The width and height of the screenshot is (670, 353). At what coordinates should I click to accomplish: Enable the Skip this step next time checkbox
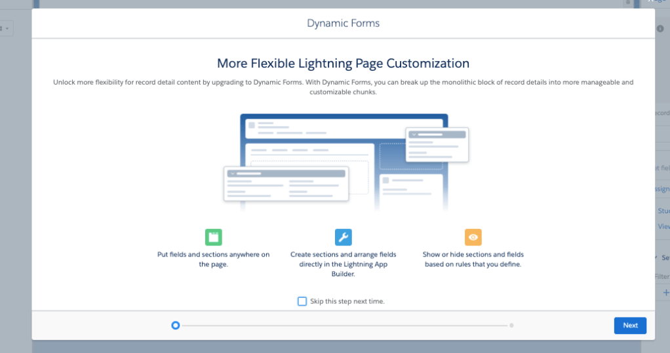302,301
